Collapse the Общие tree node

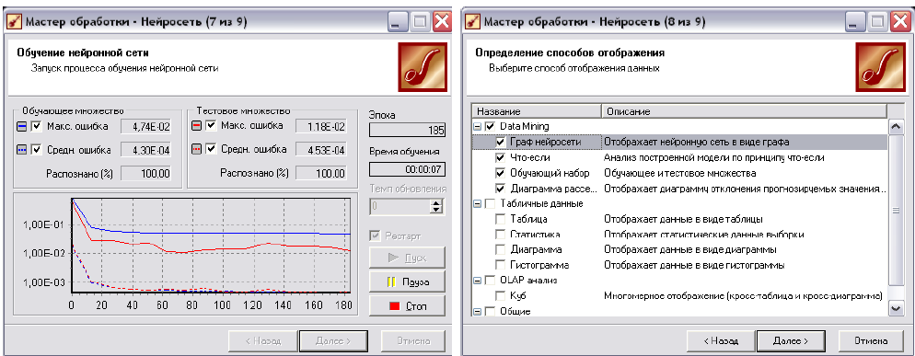click(x=478, y=311)
